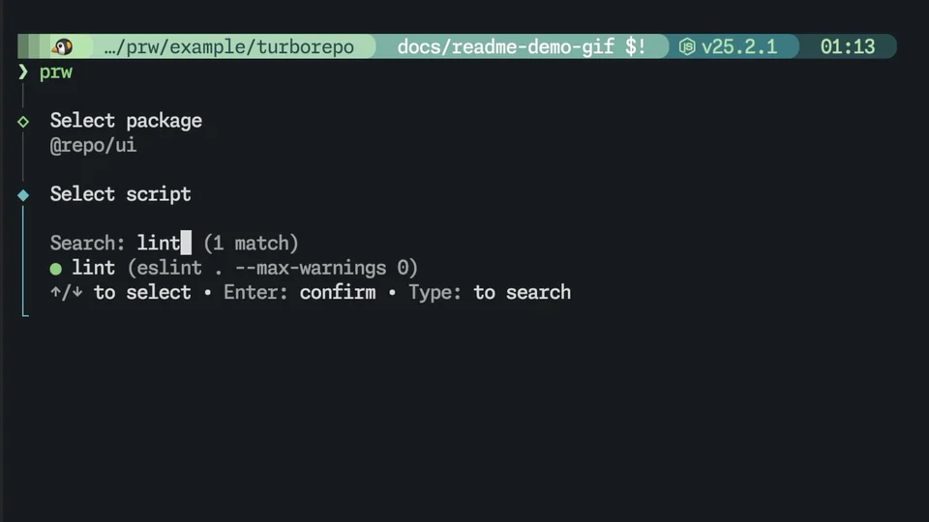The width and height of the screenshot is (929, 522).
Task: Click the 01:13 clock segment
Action: coord(848,46)
